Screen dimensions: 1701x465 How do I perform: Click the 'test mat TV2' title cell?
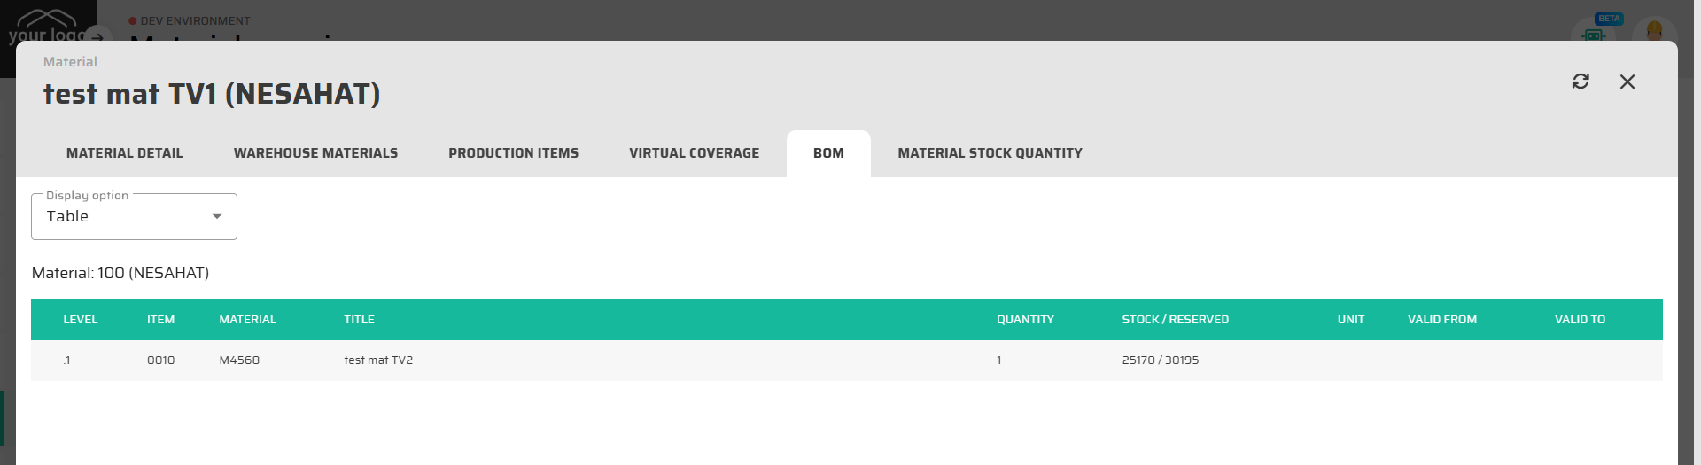click(378, 360)
